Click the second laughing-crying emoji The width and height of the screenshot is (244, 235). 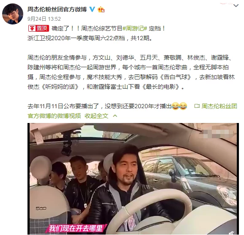click(183, 106)
